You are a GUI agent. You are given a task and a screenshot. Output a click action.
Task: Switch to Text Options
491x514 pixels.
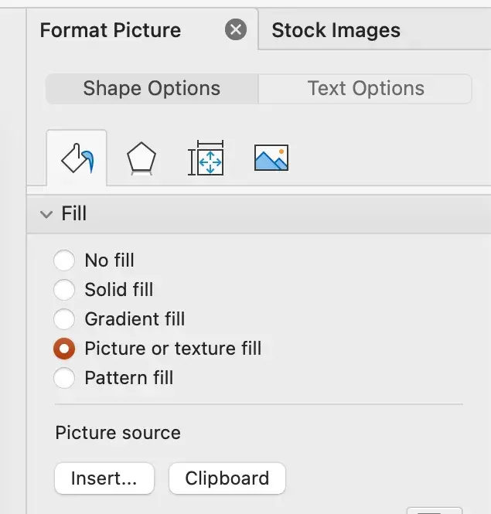pos(366,89)
